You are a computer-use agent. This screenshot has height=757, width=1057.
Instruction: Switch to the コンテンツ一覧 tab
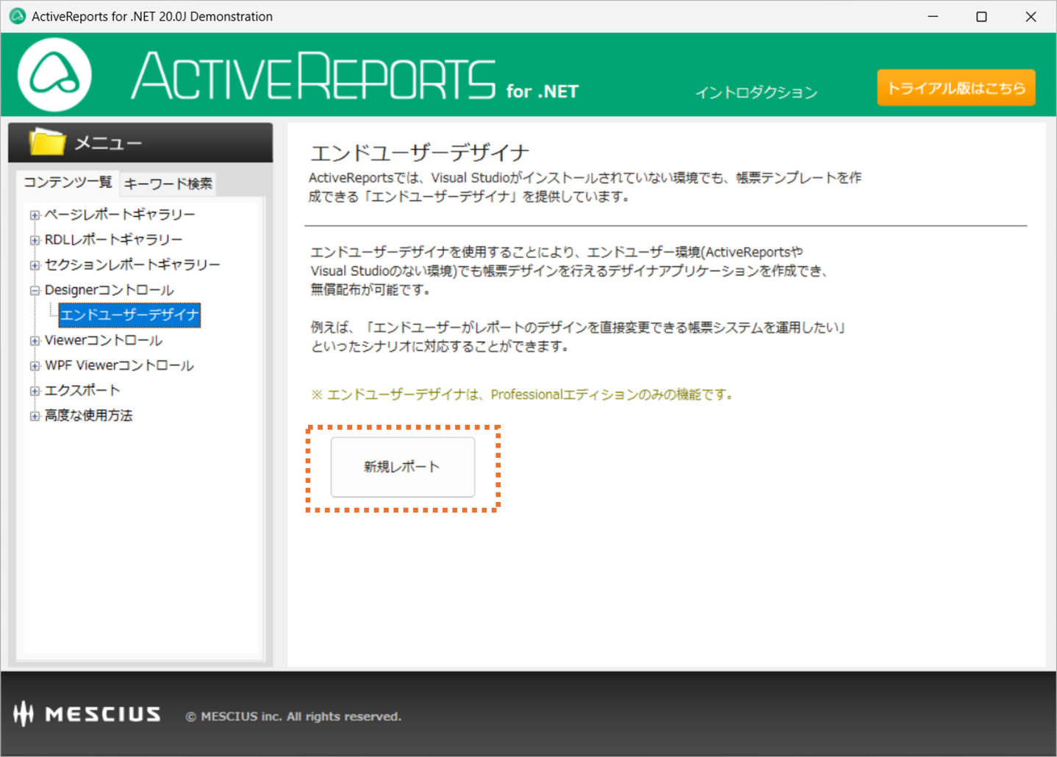point(67,182)
